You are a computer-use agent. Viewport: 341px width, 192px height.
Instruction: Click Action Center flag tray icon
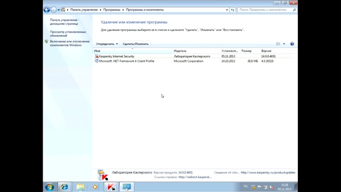click(x=259, y=187)
